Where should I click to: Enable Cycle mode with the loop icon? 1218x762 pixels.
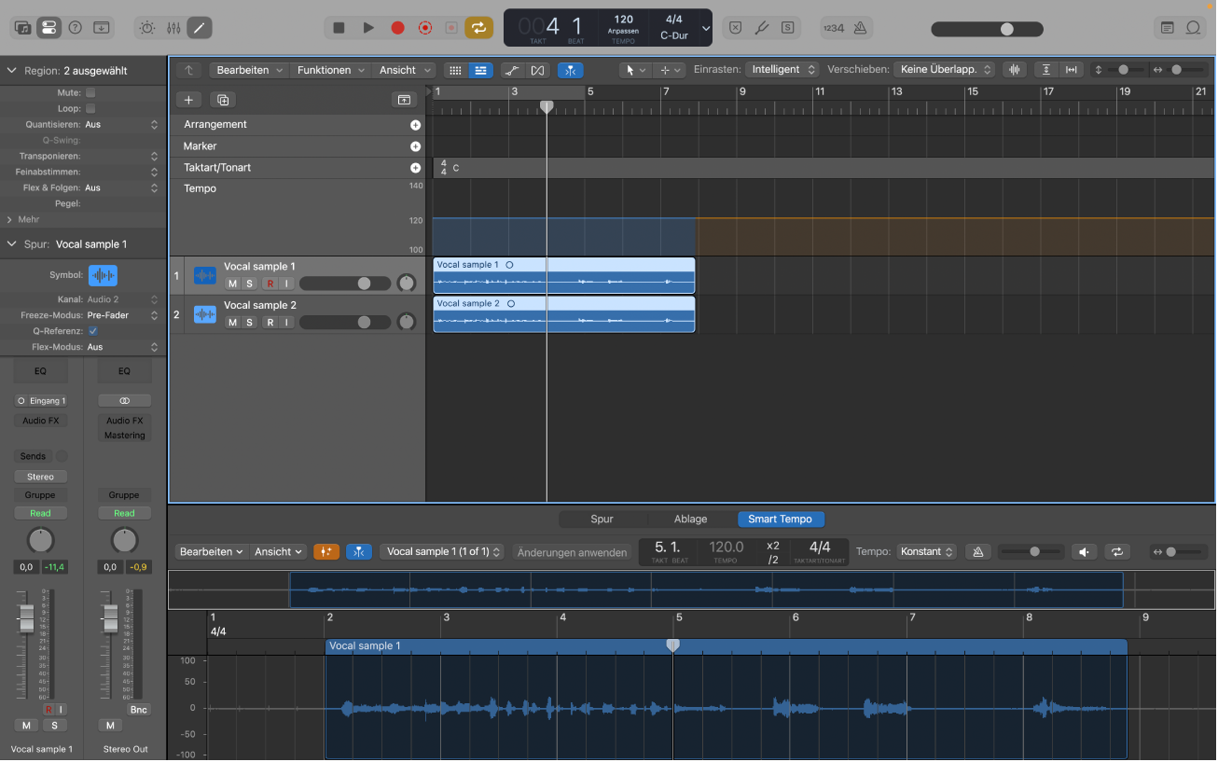[x=479, y=27]
